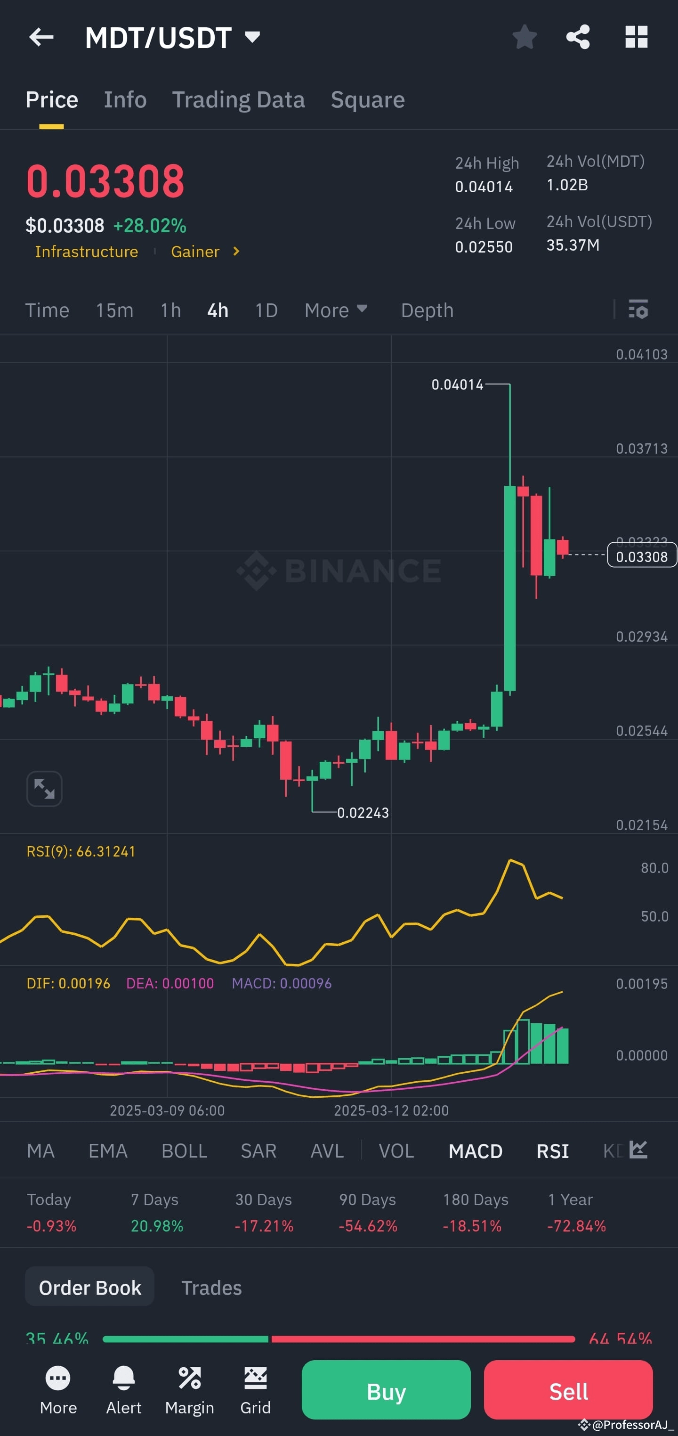Open the Gainer tag link
Screen dimensions: 678x1436
coord(195,252)
